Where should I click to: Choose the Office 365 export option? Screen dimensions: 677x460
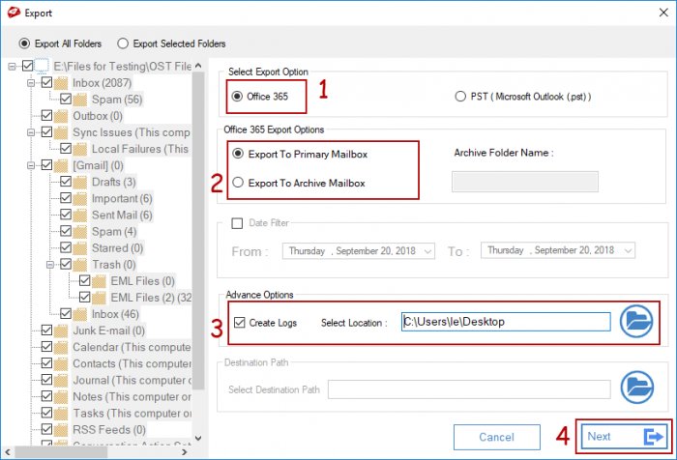[x=238, y=97]
